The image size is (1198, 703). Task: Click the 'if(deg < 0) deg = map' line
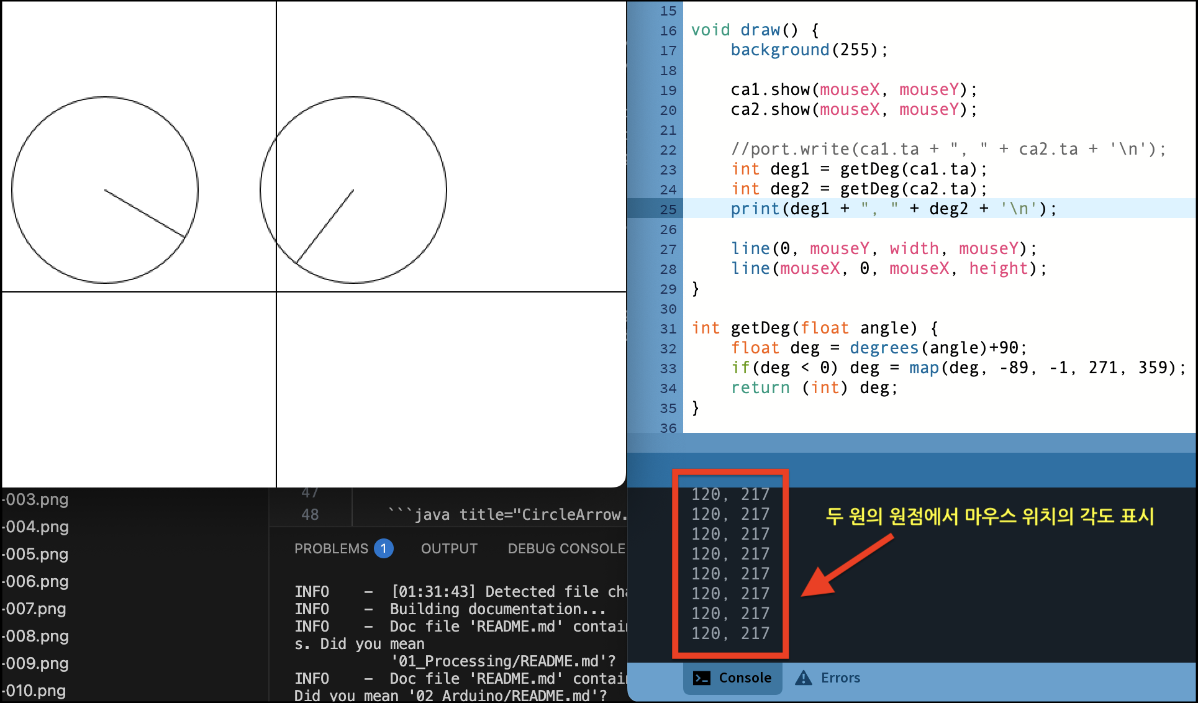click(958, 368)
